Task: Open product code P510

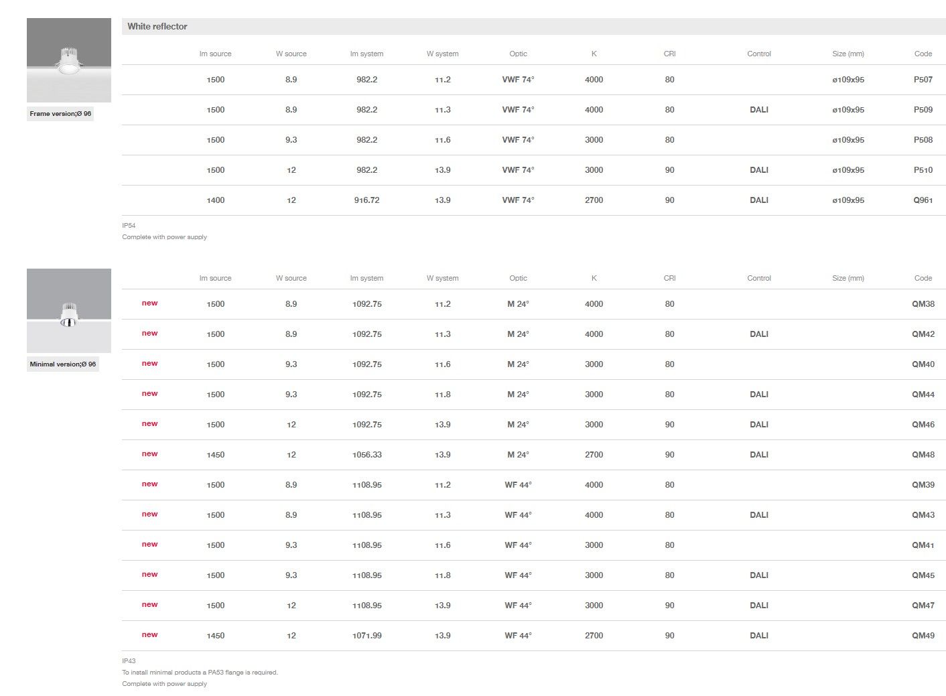Action: 923,170
